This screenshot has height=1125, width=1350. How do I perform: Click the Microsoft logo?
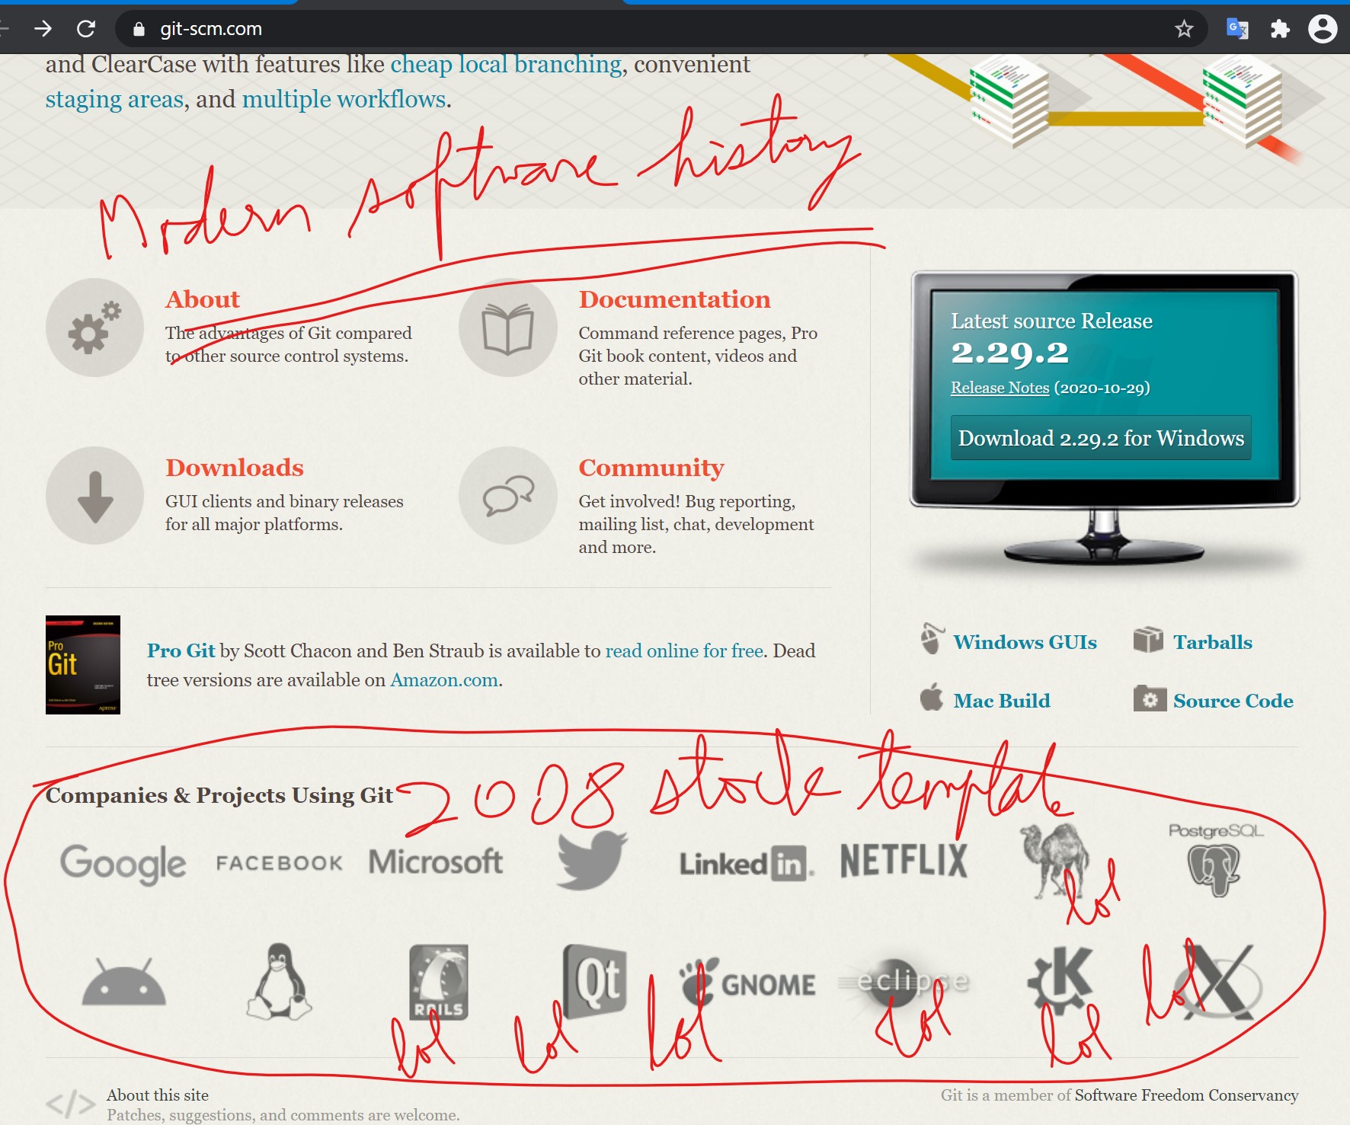point(436,862)
